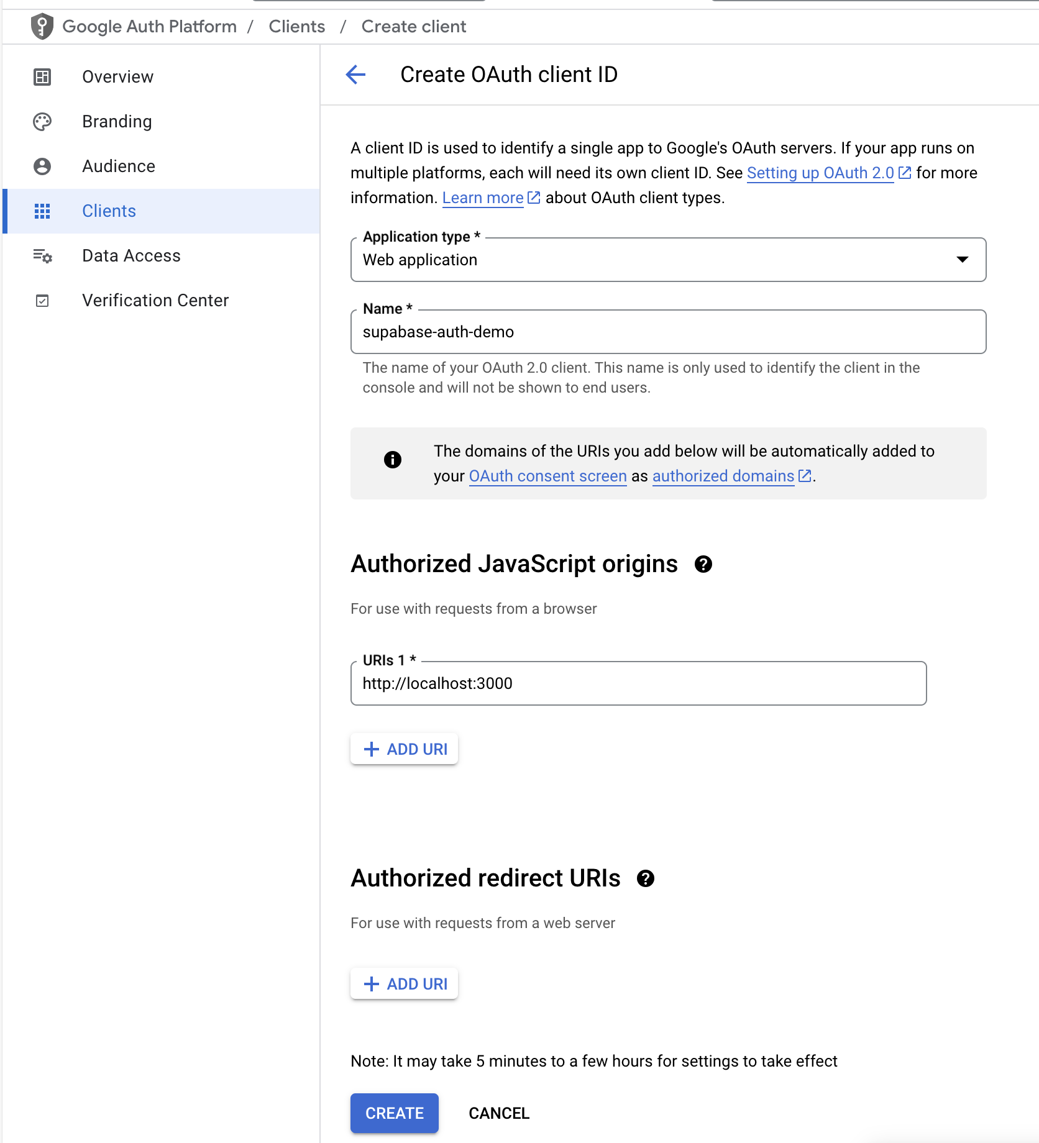Screen dimensions: 1039x1143
Task: Open the Data Access section
Action: click(162, 256)
